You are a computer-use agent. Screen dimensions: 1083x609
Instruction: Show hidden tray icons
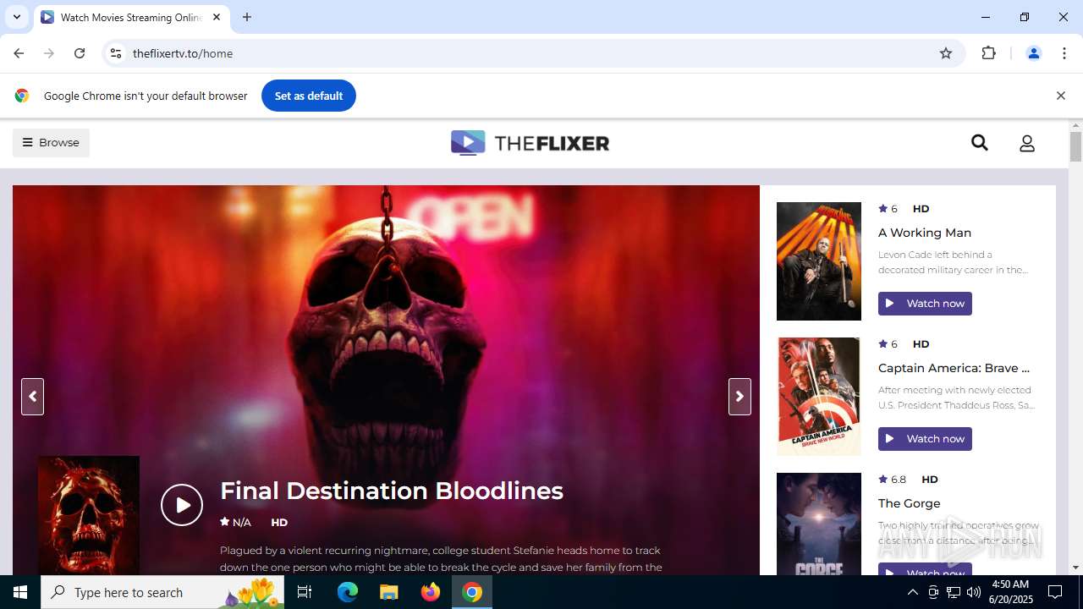tap(912, 592)
